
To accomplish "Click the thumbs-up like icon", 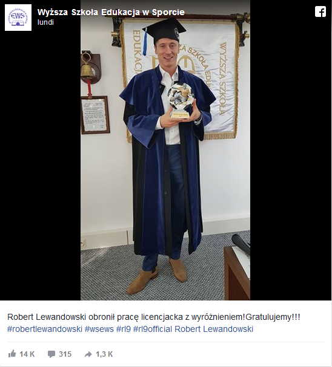I will (12, 354).
